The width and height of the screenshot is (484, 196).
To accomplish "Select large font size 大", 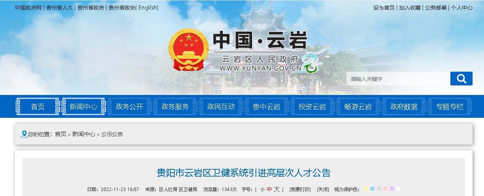I will point(277,189).
